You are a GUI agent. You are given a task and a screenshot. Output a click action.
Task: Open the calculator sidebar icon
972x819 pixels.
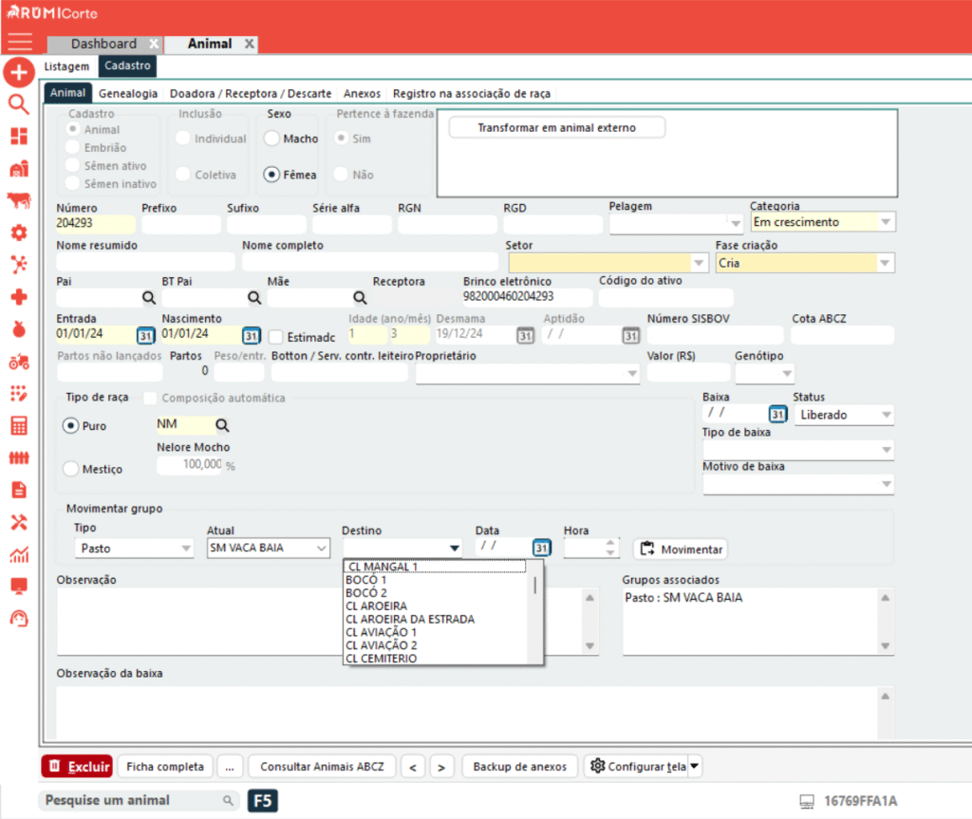click(x=19, y=426)
